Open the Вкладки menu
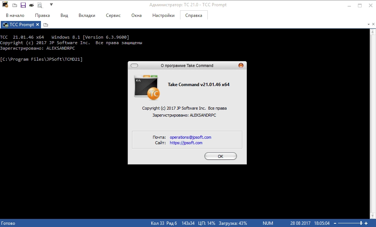 87,15
